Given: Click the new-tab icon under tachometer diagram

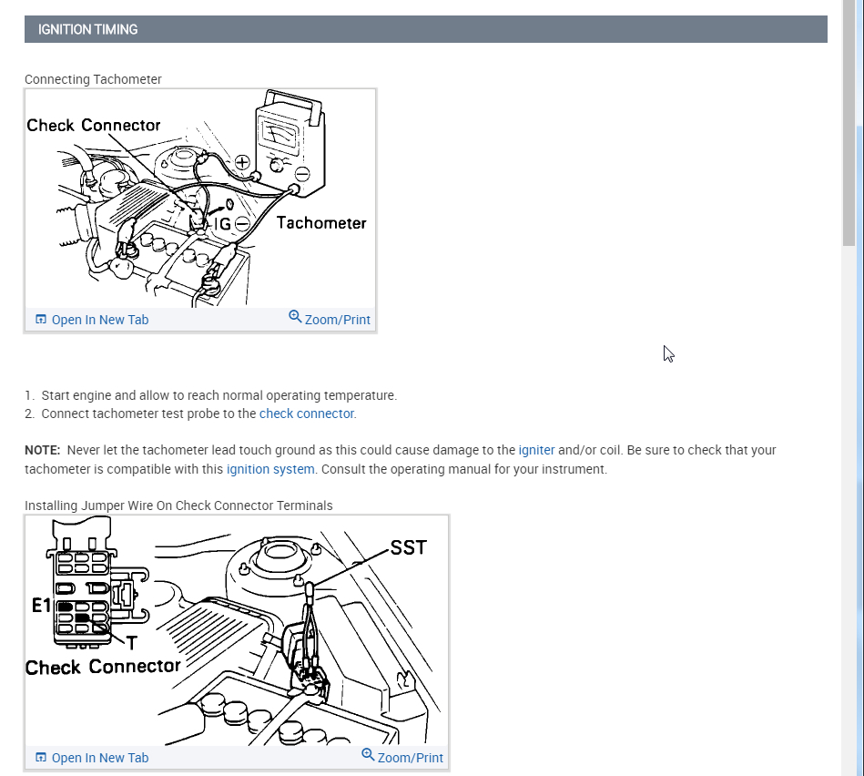Looking at the screenshot, I should tap(41, 319).
